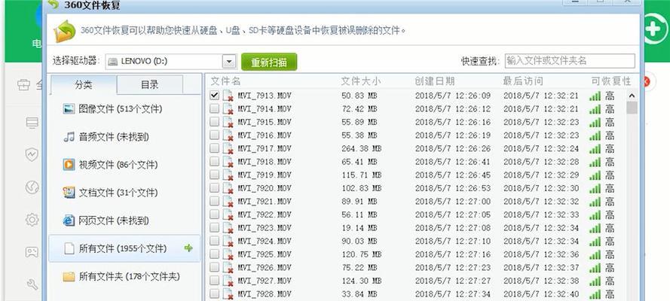Click deleted-file icon of MVI_7917.MOV
Viewport: 670px width, 301px height.
pos(228,149)
